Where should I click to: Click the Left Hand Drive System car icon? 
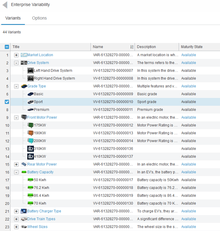[30, 71]
